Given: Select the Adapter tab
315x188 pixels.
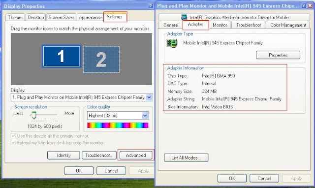Looking at the screenshot, I should (195, 25).
